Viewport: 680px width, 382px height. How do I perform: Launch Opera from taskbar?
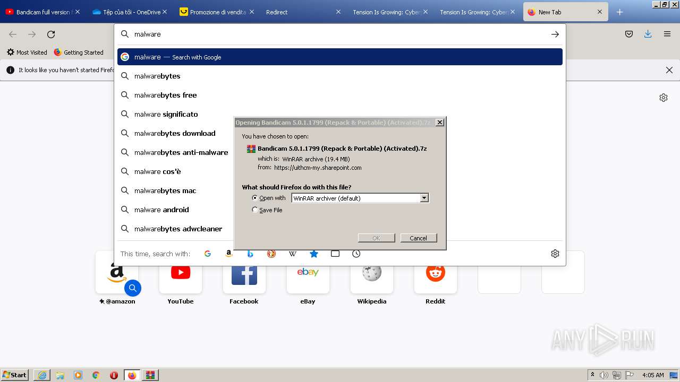tap(114, 375)
